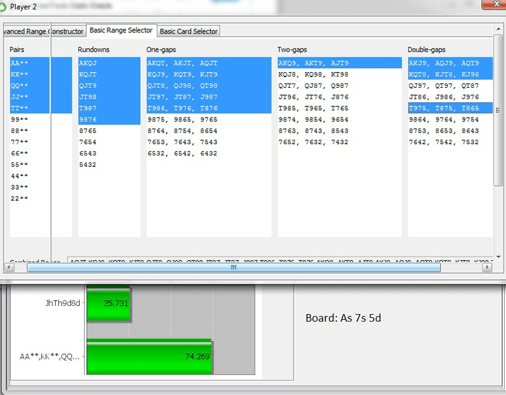Click the green 25.731 equity bar
The image size is (506, 395).
point(108,304)
